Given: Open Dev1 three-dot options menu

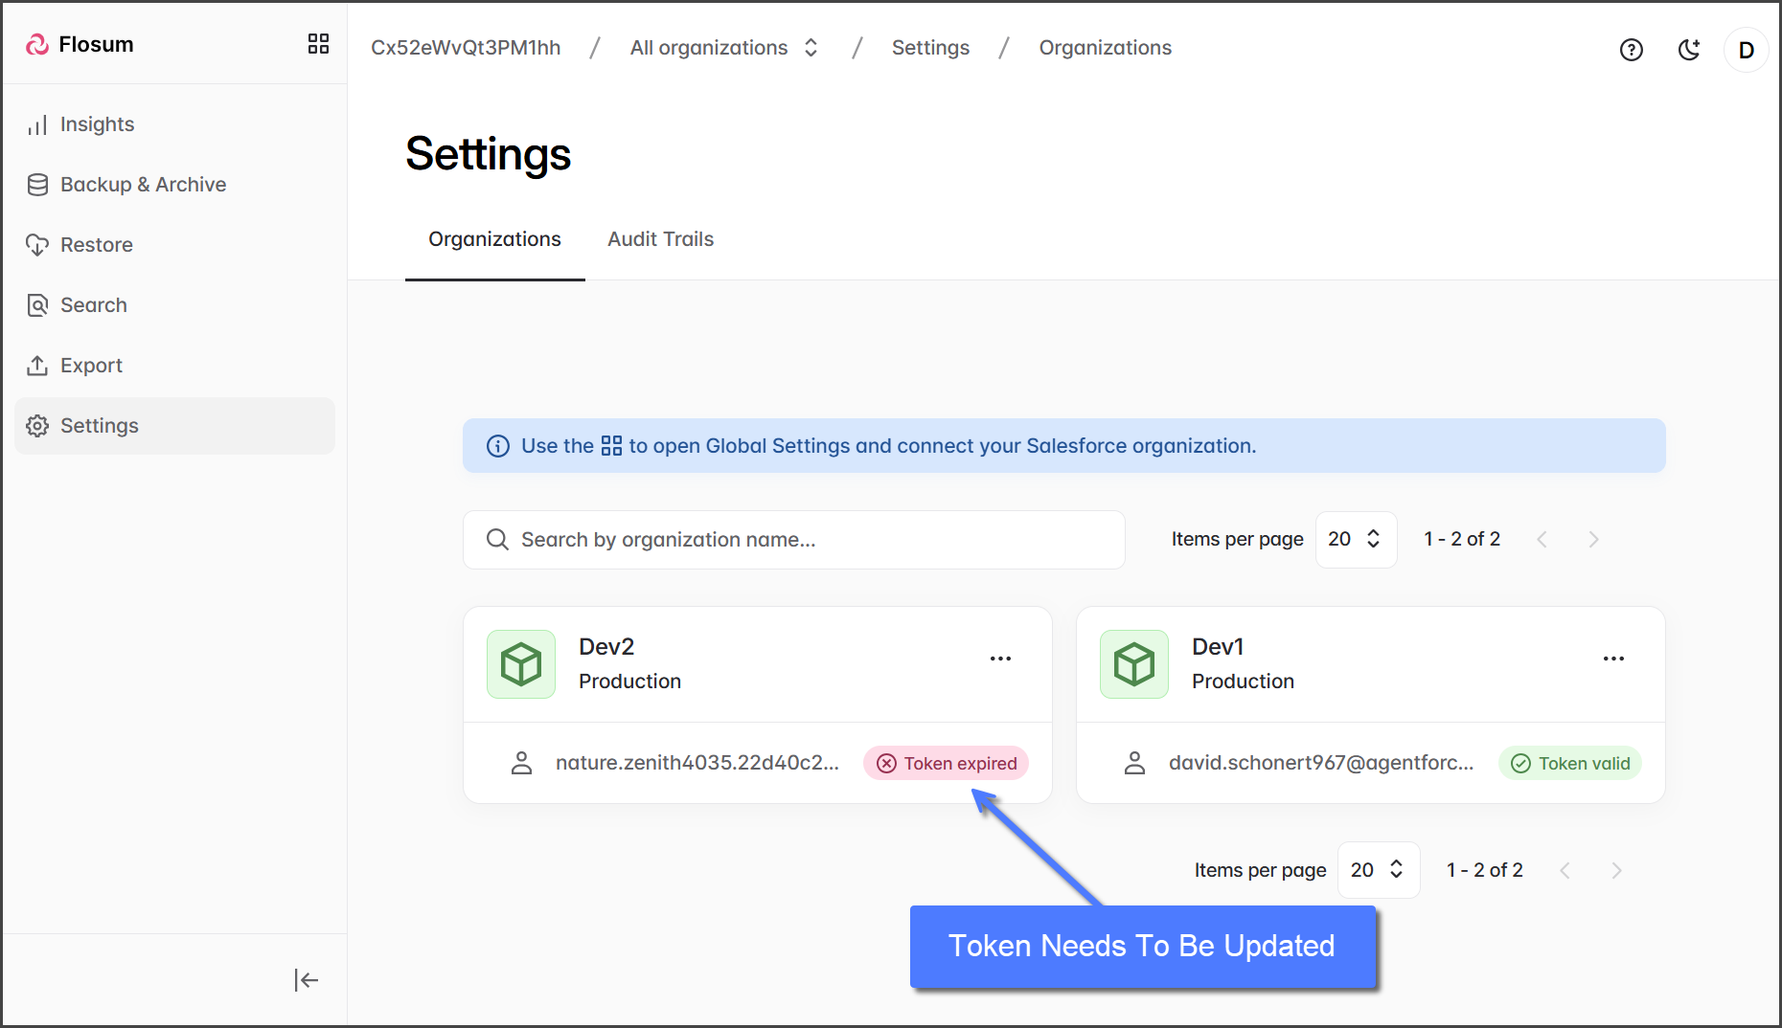Looking at the screenshot, I should click(1613, 659).
